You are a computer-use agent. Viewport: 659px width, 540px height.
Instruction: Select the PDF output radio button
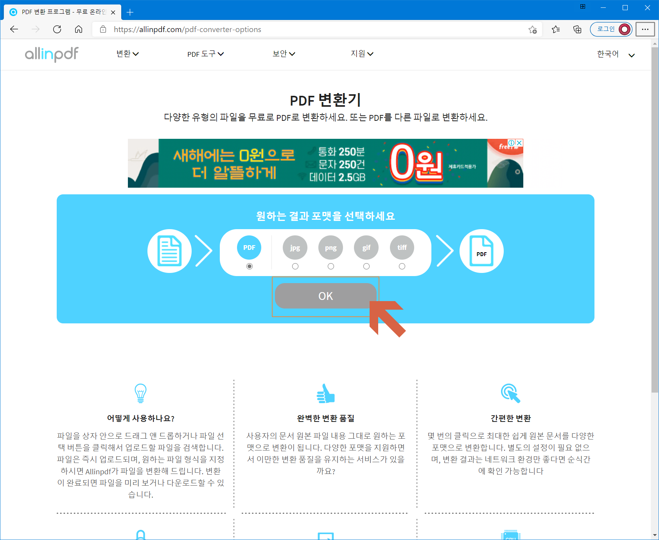[250, 266]
